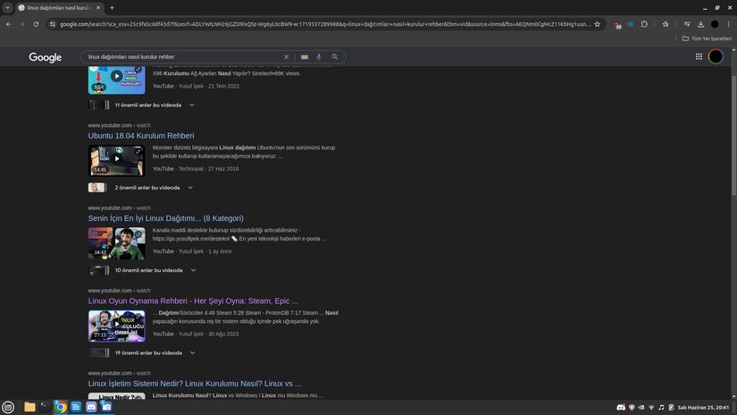Click the key-moments preview for 2 önemli anlar
Image resolution: width=737 pixels, height=415 pixels.
point(96,188)
